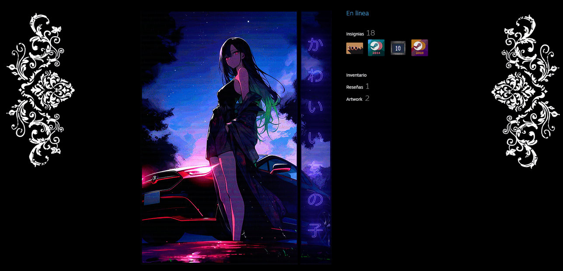
Task: Open the Artwork section link
Action: point(354,99)
